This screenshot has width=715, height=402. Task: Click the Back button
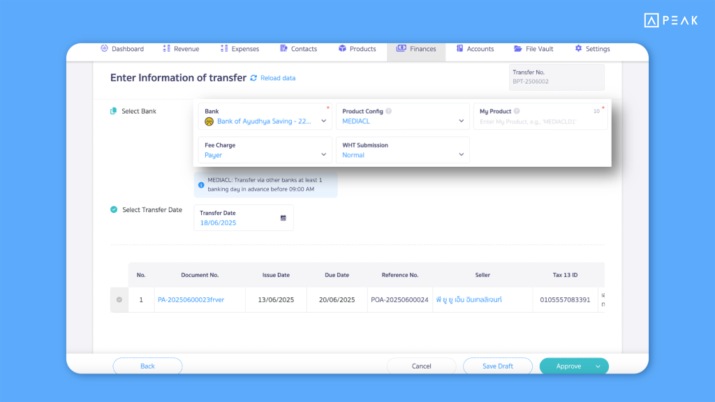[x=147, y=366]
